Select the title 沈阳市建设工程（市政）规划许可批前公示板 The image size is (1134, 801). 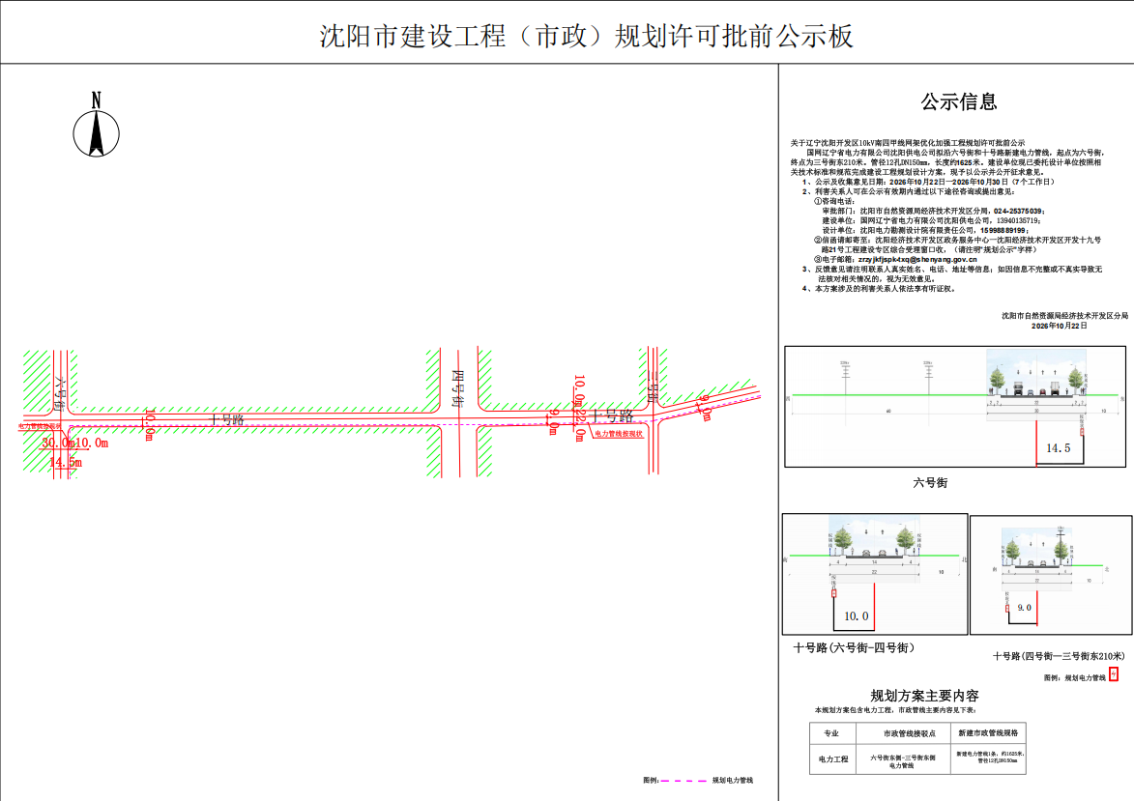pos(587,36)
